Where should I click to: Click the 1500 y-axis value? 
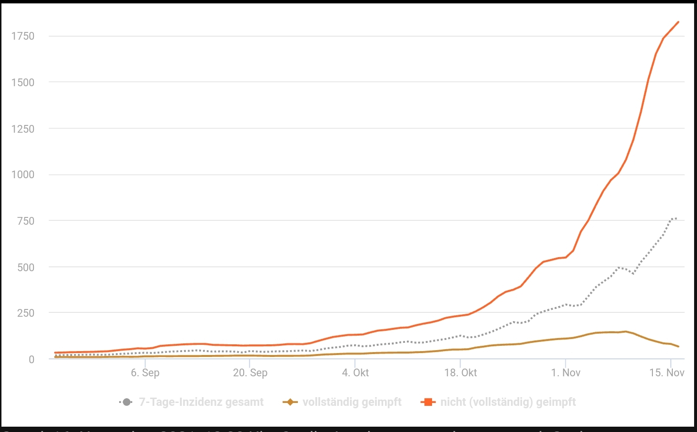[23, 83]
